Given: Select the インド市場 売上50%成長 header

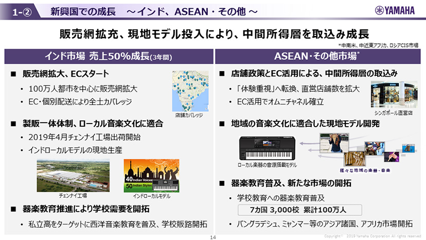Looking at the screenshot, I should (108, 56).
